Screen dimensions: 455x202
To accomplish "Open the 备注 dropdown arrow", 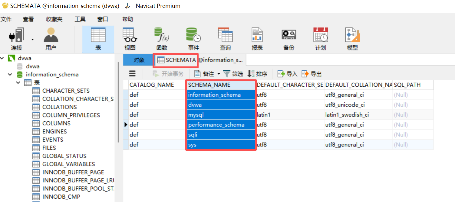I will pos(219,73).
